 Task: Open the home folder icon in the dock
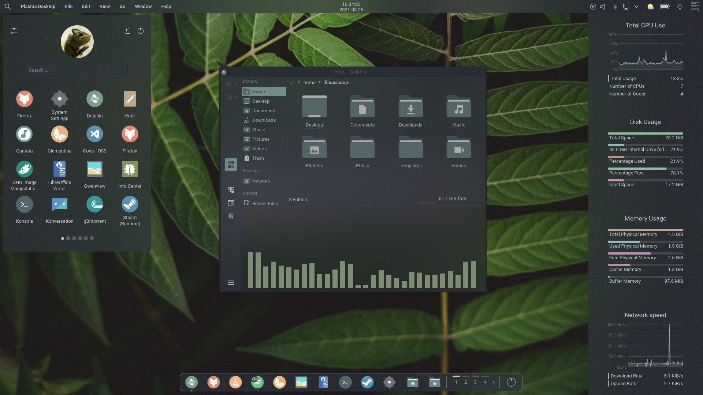pos(413,382)
